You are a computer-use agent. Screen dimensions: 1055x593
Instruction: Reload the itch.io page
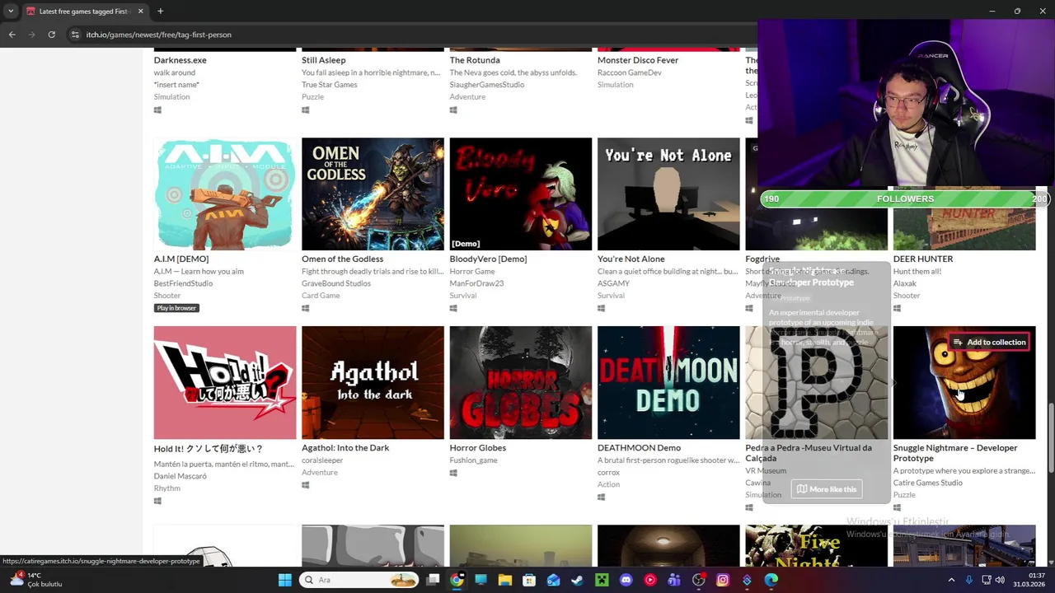[51, 35]
